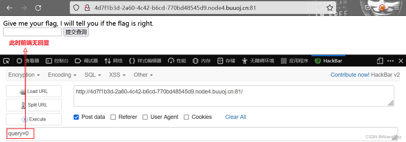Open the devtools more options ellipsis
The height and width of the screenshot is (142, 406).
point(390,61)
